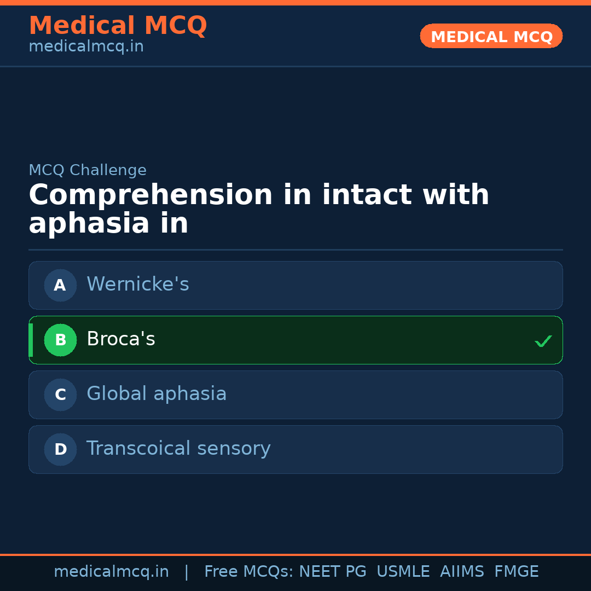Click the green letter B circle badge
Screen dimensions: 591x591
pos(60,340)
